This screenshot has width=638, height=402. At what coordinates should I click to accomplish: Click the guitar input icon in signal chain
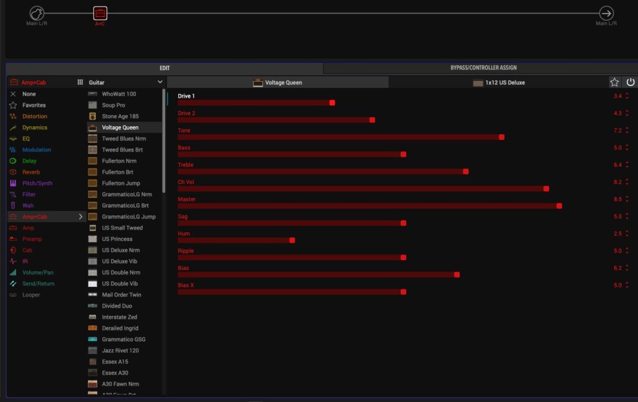click(x=37, y=13)
